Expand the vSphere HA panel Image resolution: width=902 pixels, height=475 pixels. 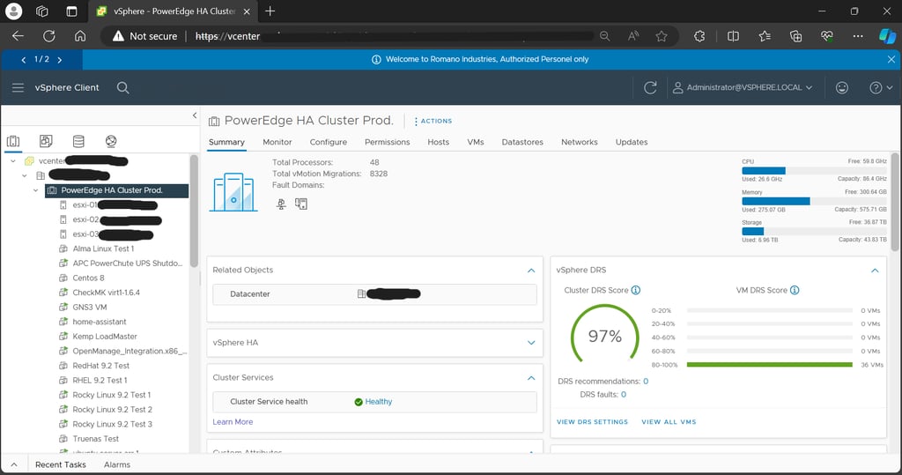pyautogui.click(x=531, y=342)
